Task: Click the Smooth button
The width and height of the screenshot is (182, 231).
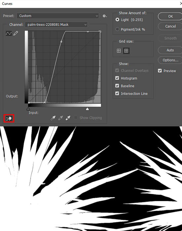Action: point(170,38)
